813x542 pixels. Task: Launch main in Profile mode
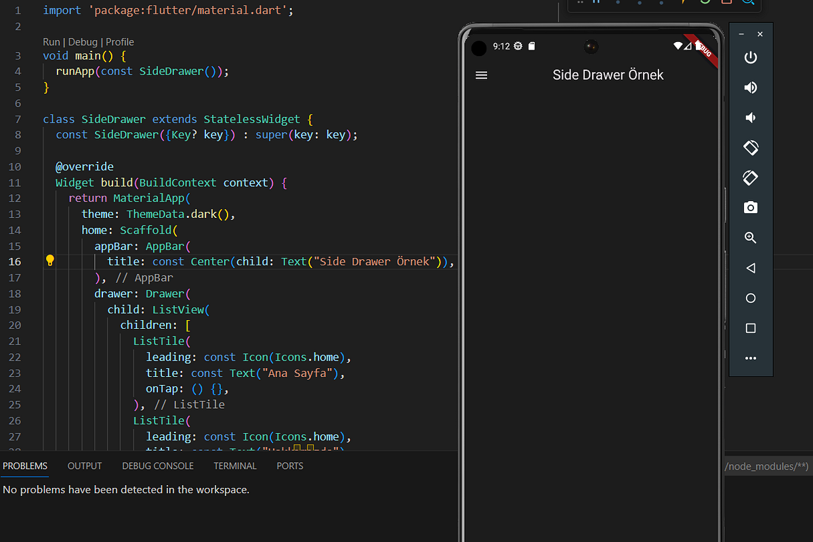(x=119, y=41)
